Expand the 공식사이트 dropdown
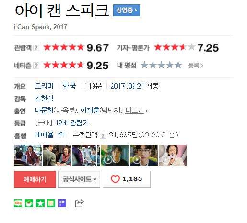 (79, 179)
